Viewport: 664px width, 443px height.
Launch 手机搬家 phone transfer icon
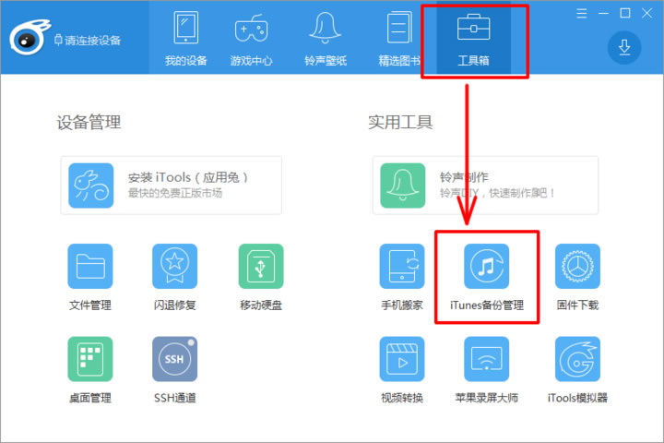(402, 266)
